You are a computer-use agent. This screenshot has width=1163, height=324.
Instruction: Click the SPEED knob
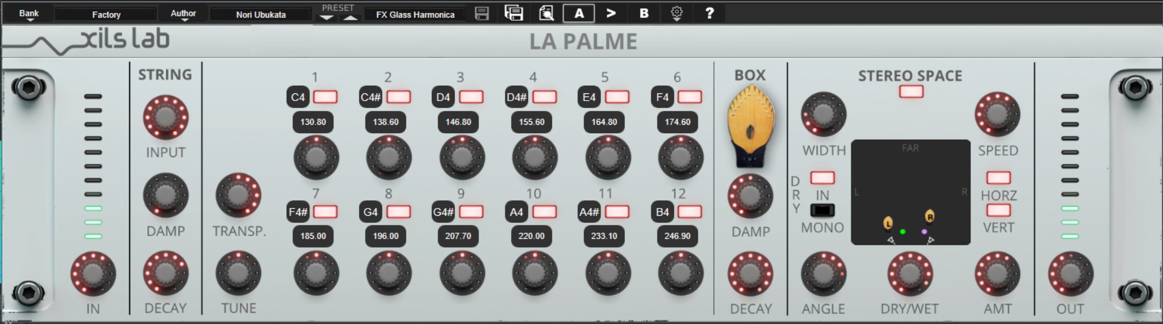coord(998,115)
